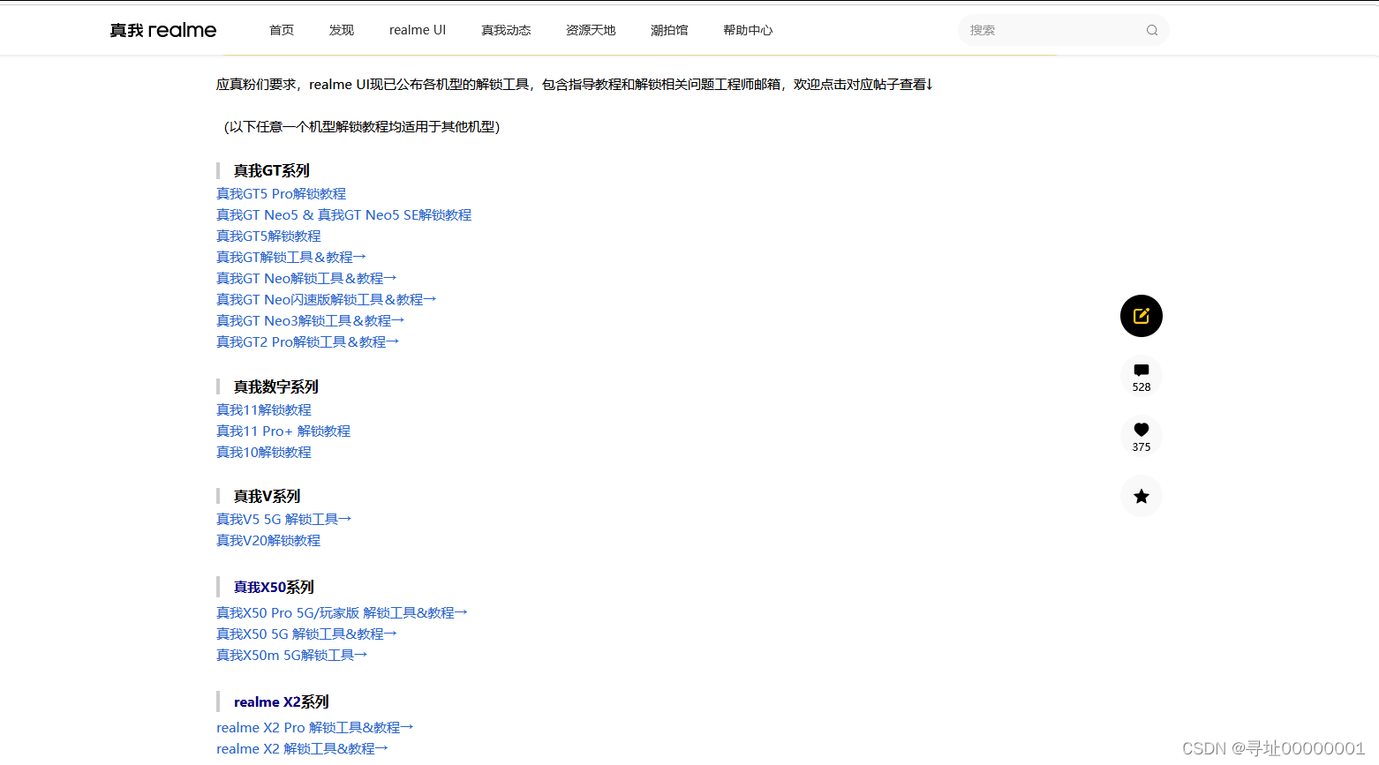The image size is (1379, 765).
Task: Open 真我GT Neo5 & Neo5 SE解锁教程 link
Action: pyautogui.click(x=343, y=215)
